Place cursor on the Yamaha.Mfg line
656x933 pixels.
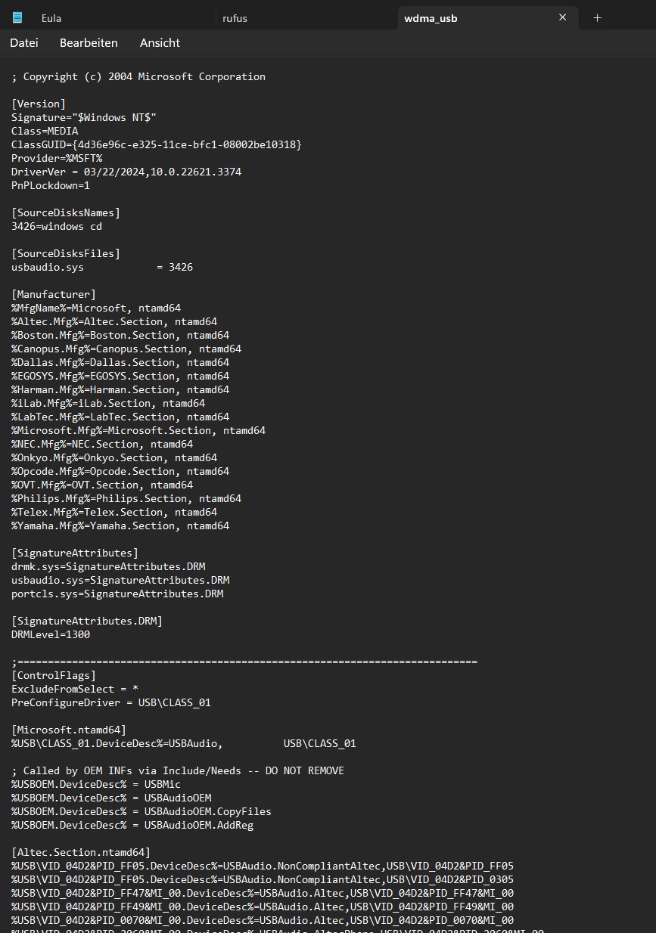(x=120, y=525)
